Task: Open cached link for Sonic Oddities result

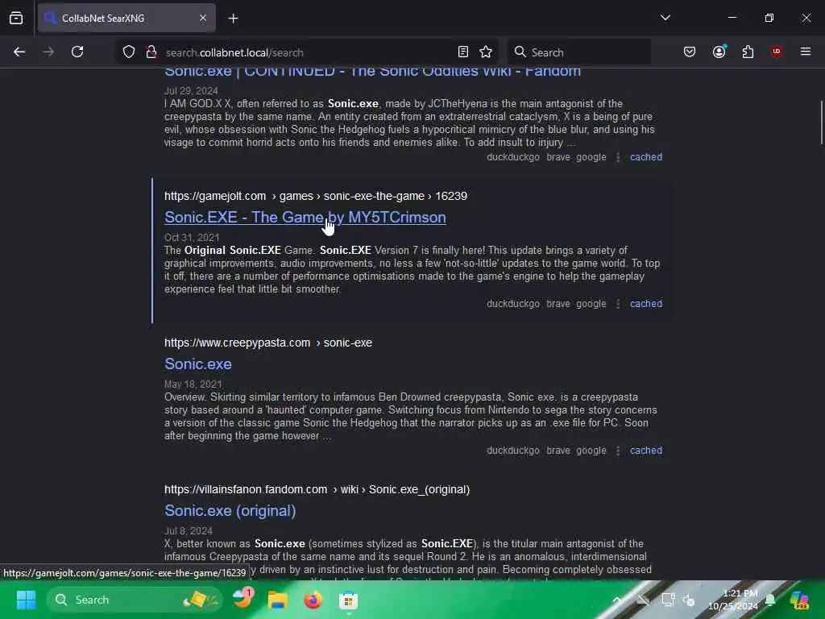Action: (x=646, y=157)
